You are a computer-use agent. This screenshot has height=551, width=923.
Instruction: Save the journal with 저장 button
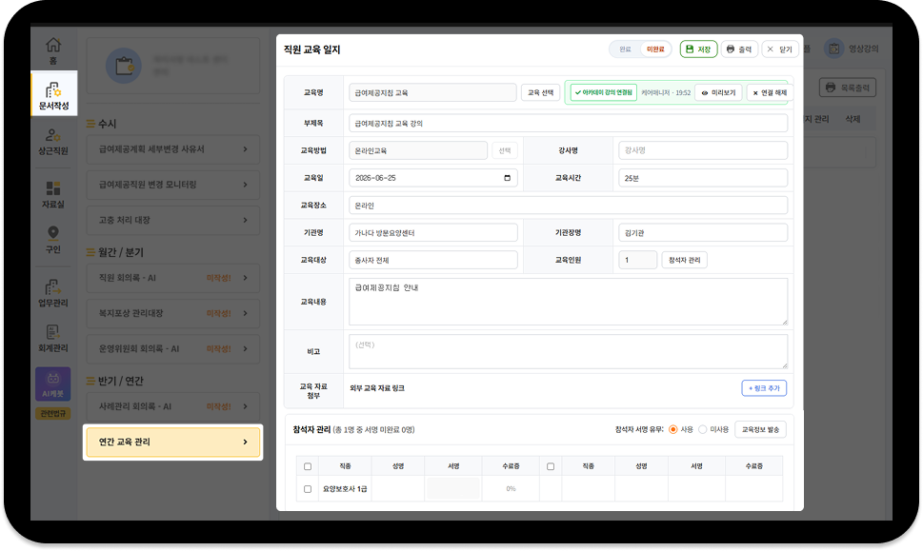click(x=699, y=49)
